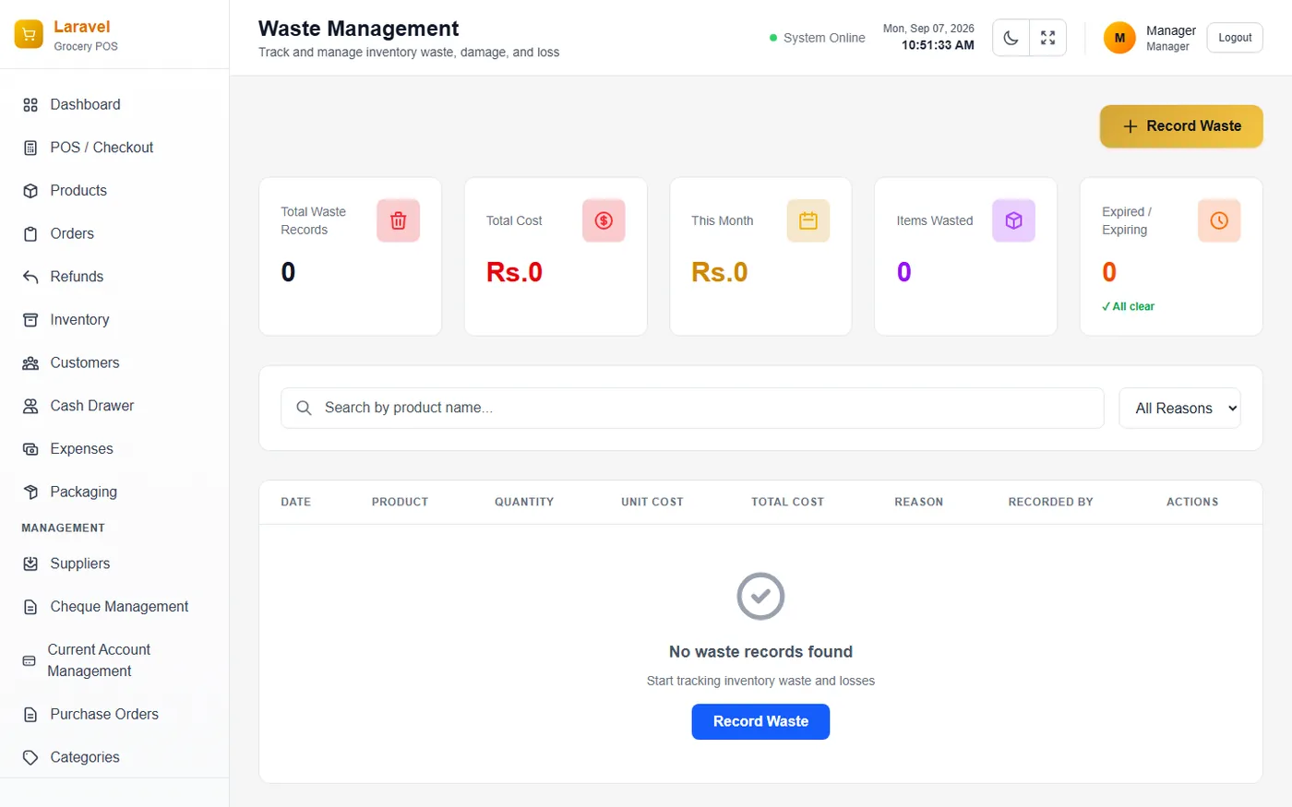Click the Waste Management page title
Screen dimensions: 1292x807
click(359, 29)
